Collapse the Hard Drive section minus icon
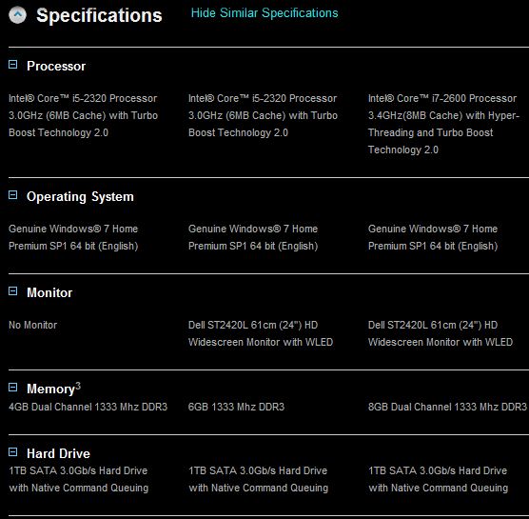Viewport: 529px width, 519px height. point(12,451)
